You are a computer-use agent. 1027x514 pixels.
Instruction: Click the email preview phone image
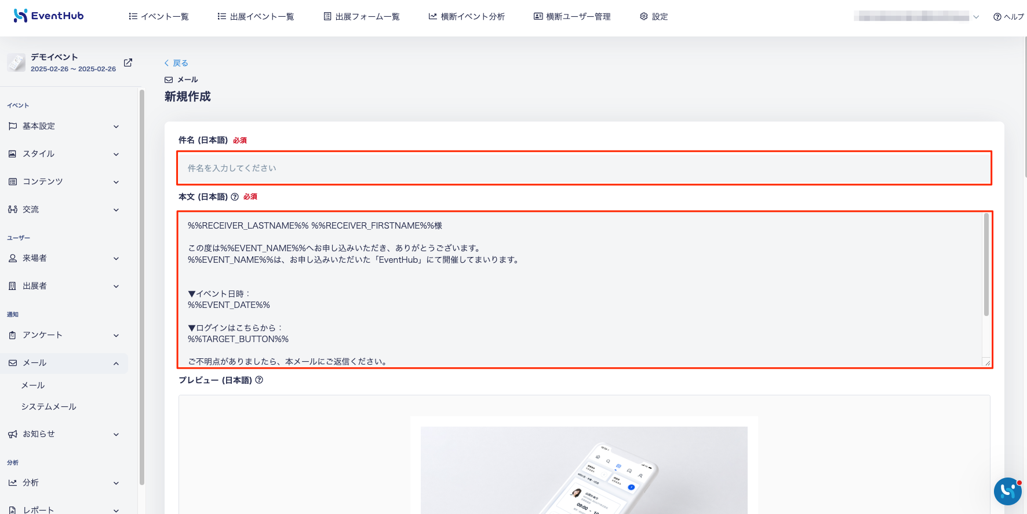584,470
